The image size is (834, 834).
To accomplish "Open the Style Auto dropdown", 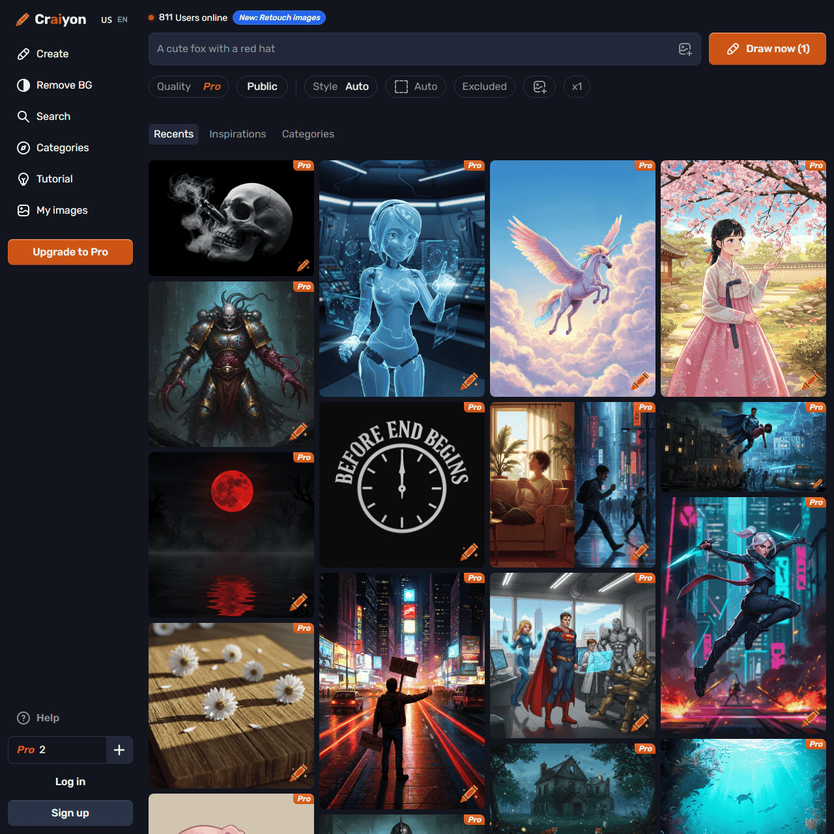I will coord(340,87).
